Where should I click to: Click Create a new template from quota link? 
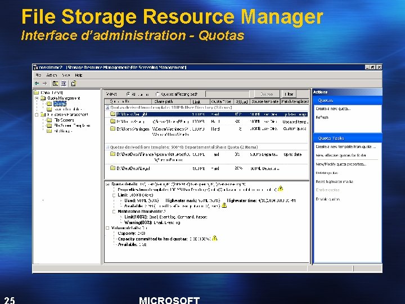coord(345,146)
